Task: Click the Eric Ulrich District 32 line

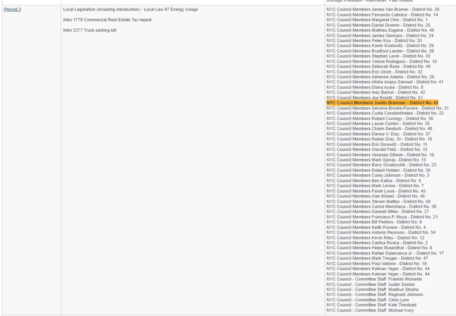Action: click(x=374, y=72)
